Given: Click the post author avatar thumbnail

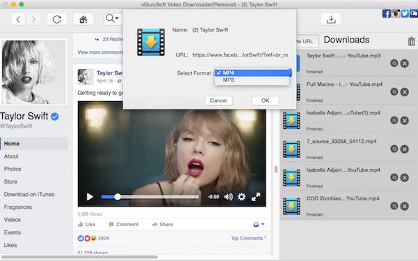Looking at the screenshot, I should coord(85,77).
